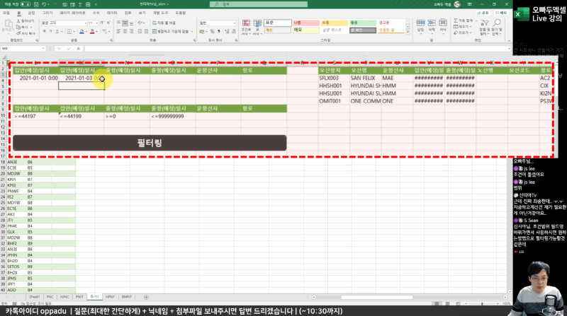Click the center horizontally align icon
The height and width of the screenshot is (316, 567).
(x=125, y=32)
